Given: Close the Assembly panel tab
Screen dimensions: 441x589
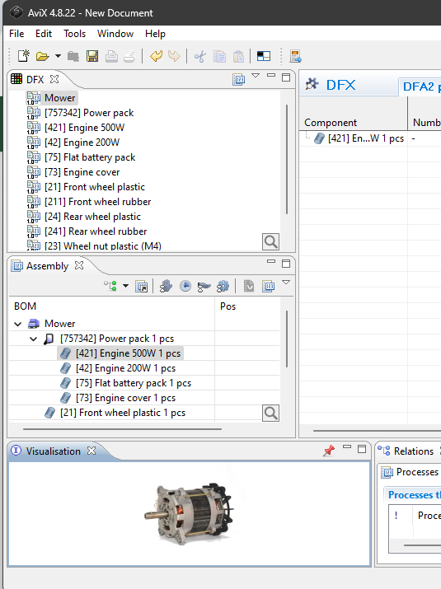Looking at the screenshot, I should (x=79, y=265).
